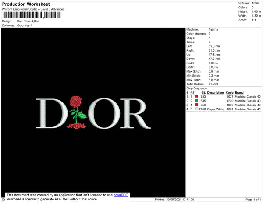
Task: Click machine value 'Tajima'
Action: pos(213,29)
